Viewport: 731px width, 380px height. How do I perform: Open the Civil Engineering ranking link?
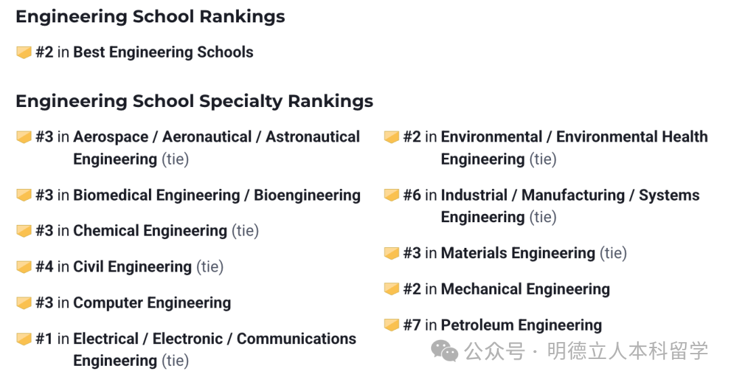(x=133, y=267)
